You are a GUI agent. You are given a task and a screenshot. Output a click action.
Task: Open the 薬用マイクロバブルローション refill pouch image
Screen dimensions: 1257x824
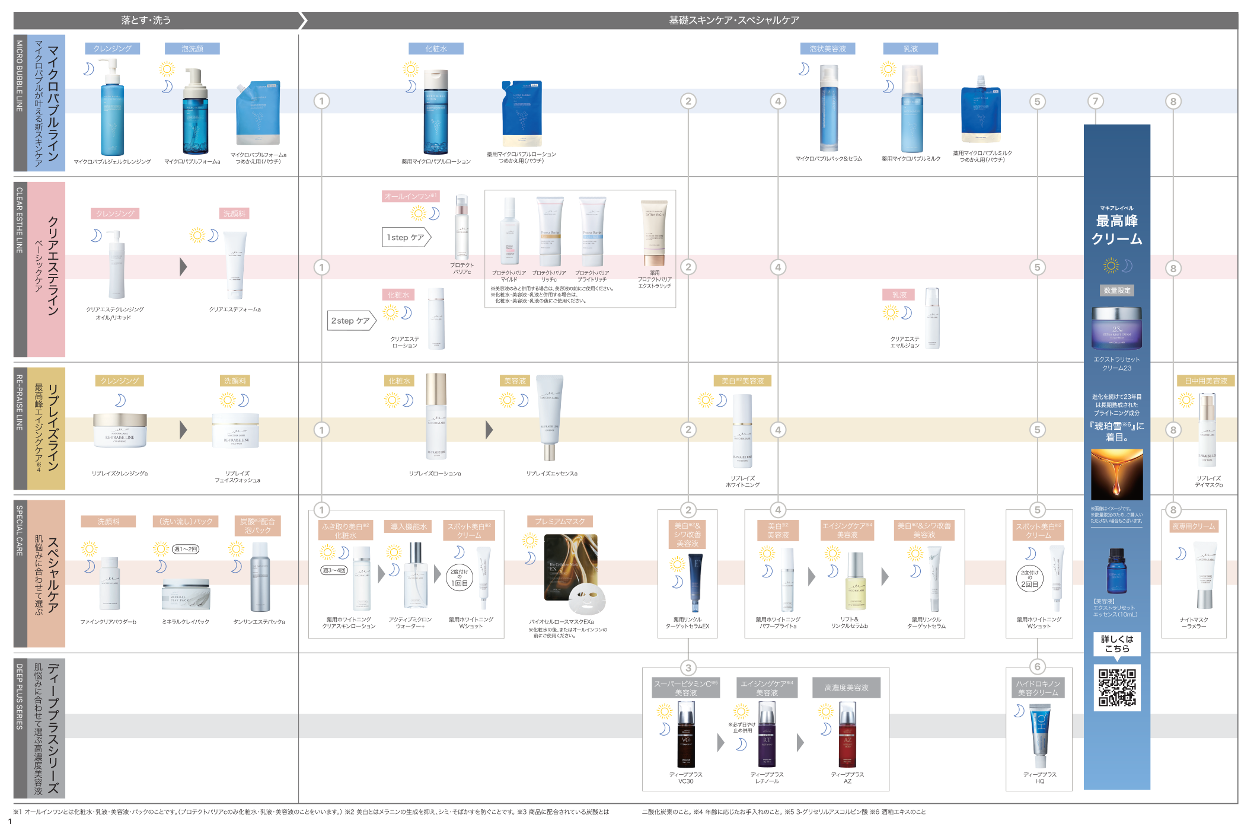pos(522,114)
